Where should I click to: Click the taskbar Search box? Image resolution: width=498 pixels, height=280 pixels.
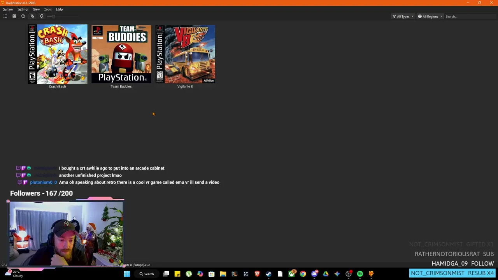click(147, 274)
